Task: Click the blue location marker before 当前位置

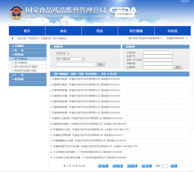Action: [x=12, y=38]
